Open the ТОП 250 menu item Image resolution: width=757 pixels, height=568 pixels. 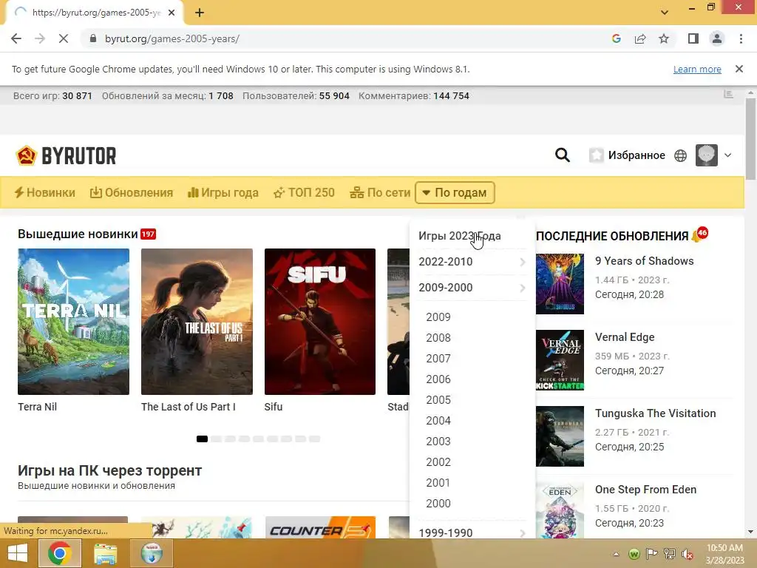[304, 193]
